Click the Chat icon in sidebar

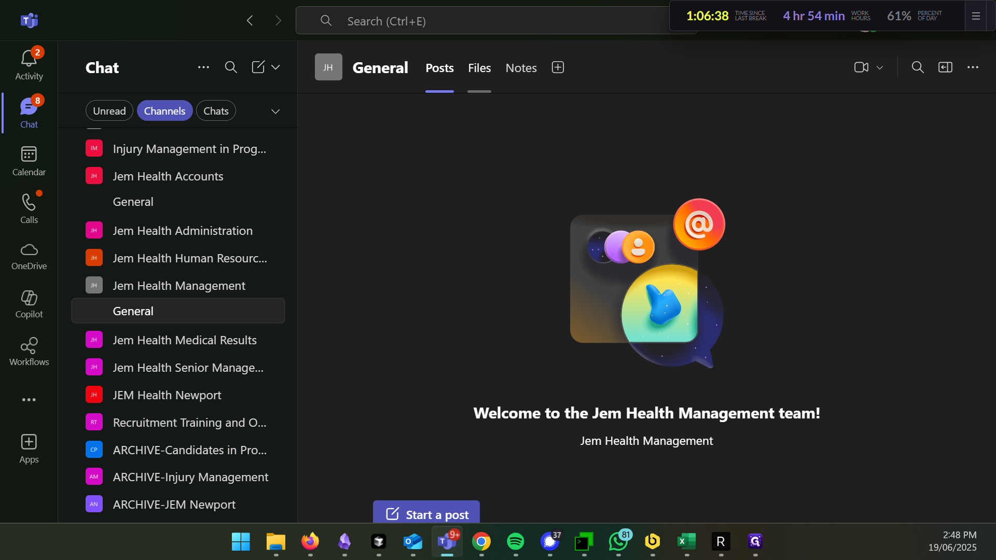point(29,113)
